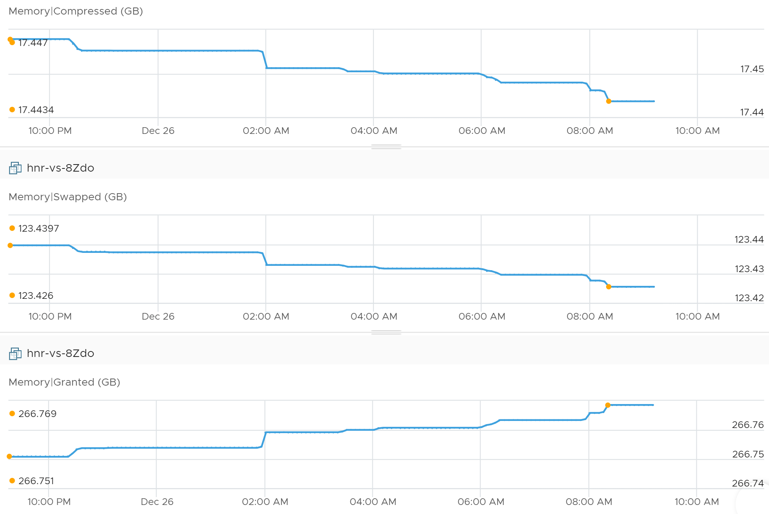Click the 266.751 minimum value label
The image size is (769, 514).
36,481
